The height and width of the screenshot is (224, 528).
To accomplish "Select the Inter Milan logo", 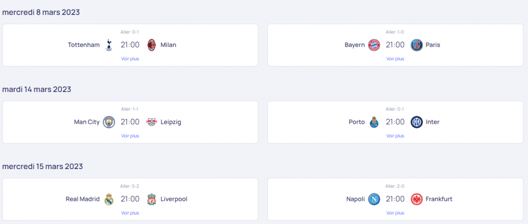I will [417, 122].
